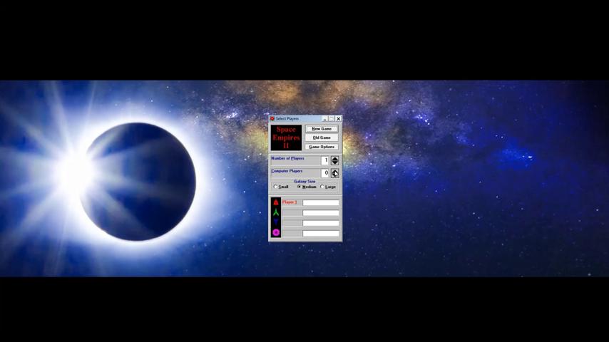Click the second player name field

(x=321, y=212)
